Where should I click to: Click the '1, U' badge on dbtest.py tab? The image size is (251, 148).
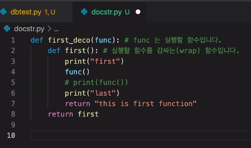pyautogui.click(x=50, y=12)
